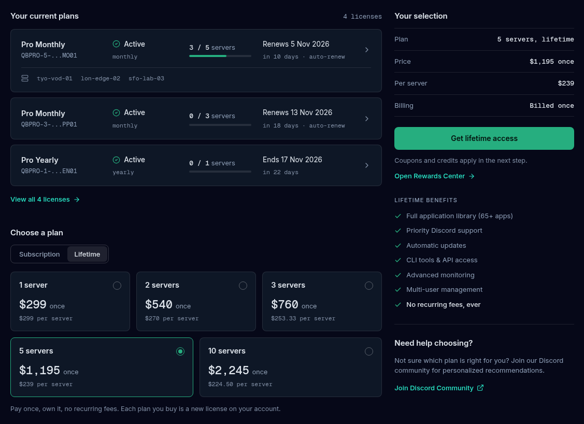The height and width of the screenshot is (424, 584).
Task: Expand the QBPRO-5-...MO01 plan chevron
Action: pos(367,50)
